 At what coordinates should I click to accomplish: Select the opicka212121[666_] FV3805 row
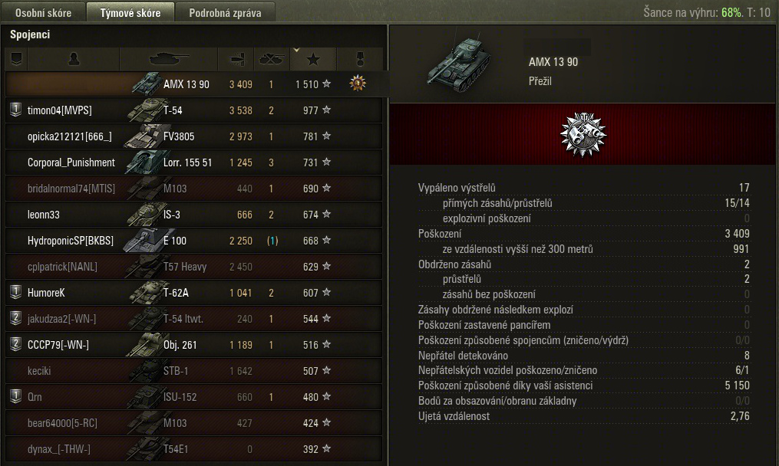[x=193, y=136]
